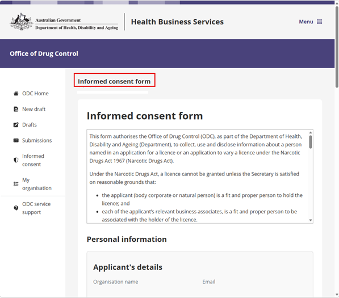Screen dimensions: 339x298
Task: Click the Office of Drug Control banner heading
Action: (x=44, y=53)
